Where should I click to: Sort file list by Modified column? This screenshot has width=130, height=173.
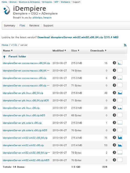[x=59, y=51]
